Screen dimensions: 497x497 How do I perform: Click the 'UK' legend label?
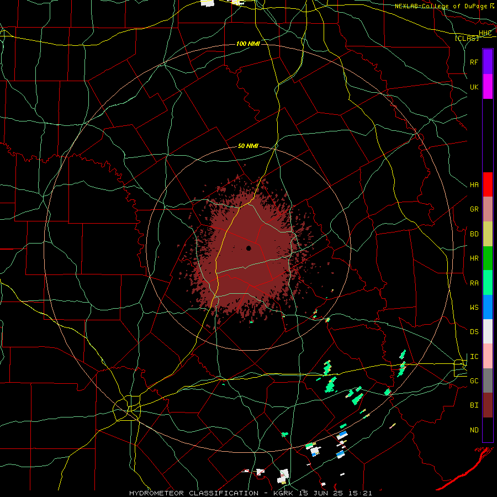474,87
